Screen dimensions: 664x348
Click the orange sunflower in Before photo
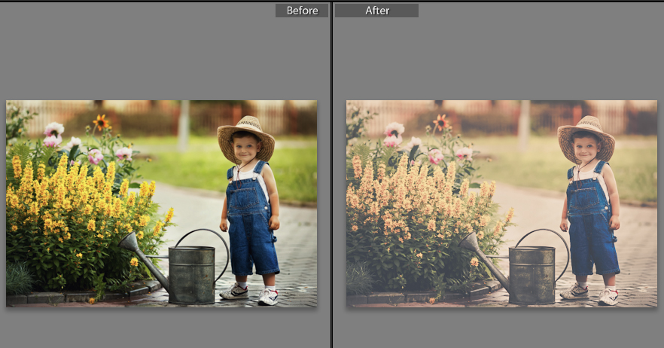pos(101,121)
